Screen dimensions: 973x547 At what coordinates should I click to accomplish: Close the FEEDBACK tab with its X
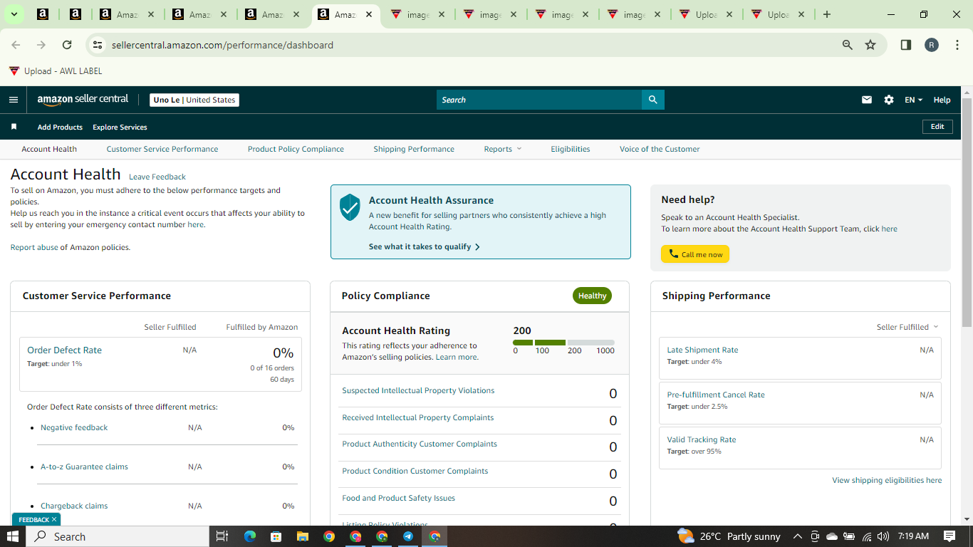click(54, 519)
